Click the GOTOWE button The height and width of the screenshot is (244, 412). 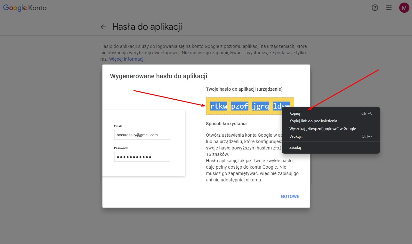(x=290, y=196)
